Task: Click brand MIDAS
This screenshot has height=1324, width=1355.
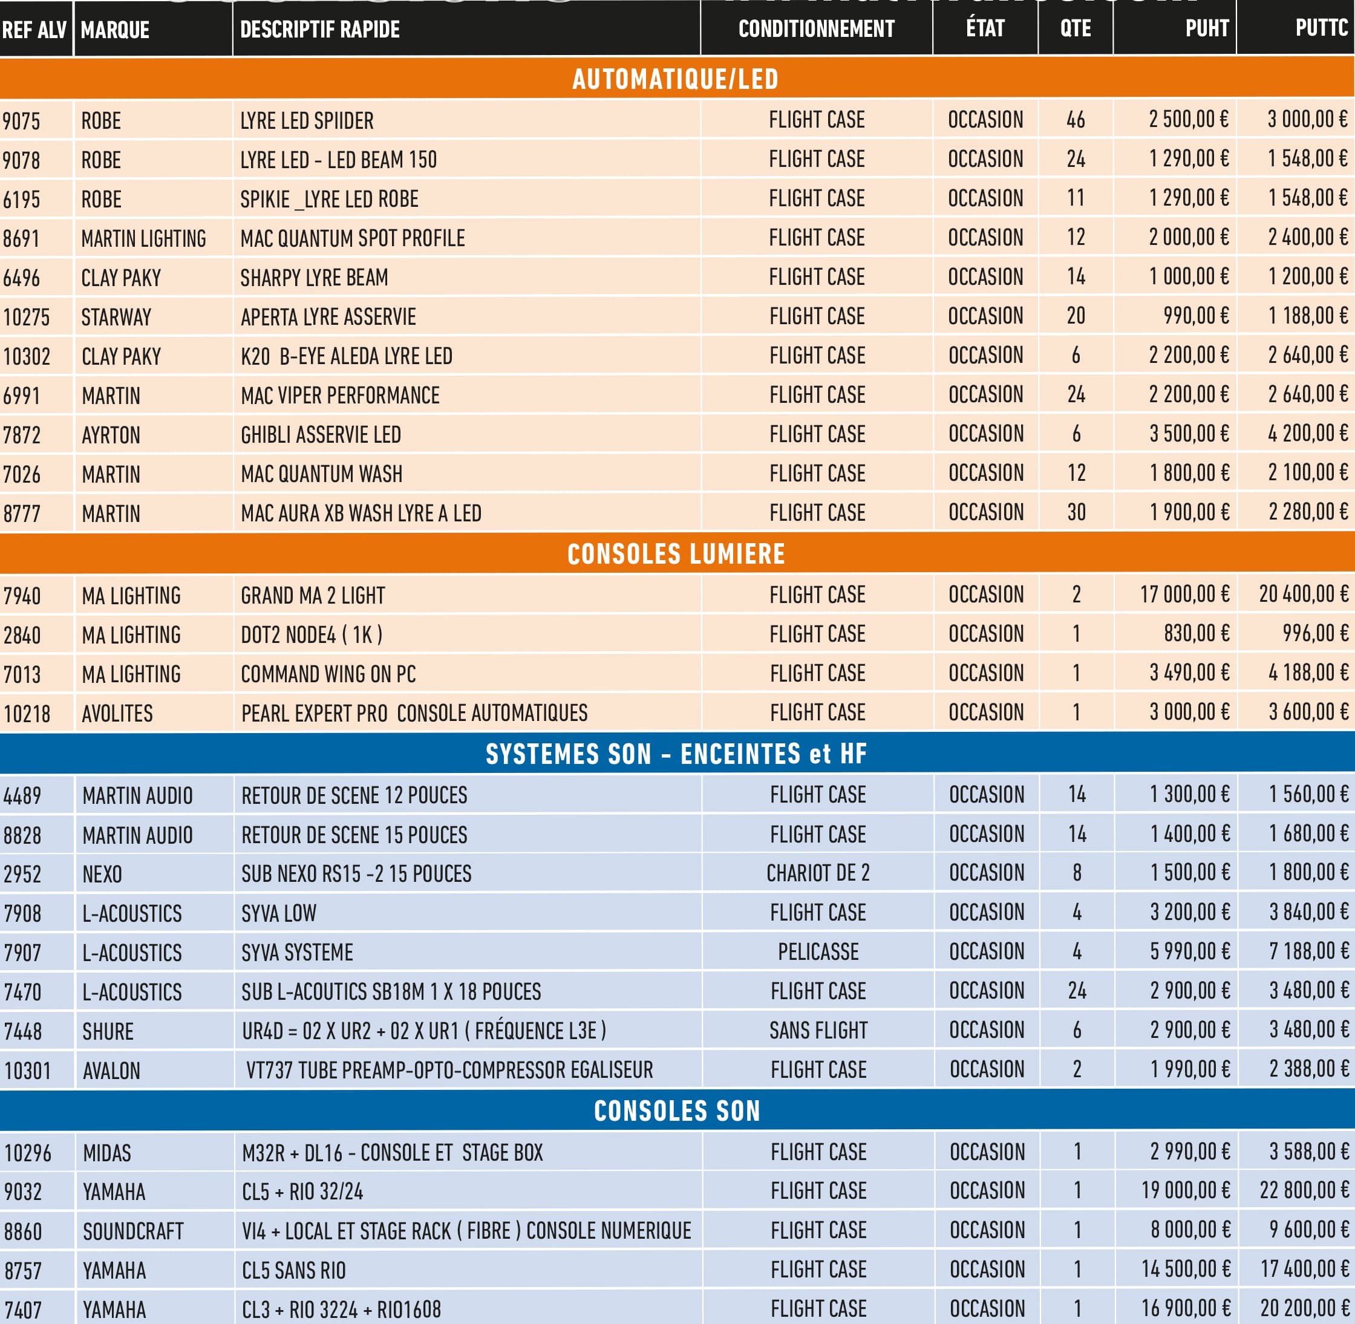Action: coord(107,1153)
